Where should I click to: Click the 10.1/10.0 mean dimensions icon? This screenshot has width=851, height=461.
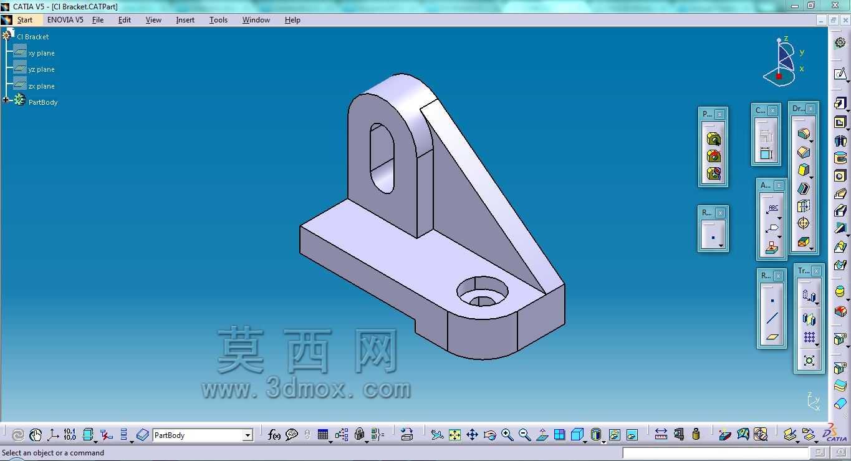[x=70, y=435]
